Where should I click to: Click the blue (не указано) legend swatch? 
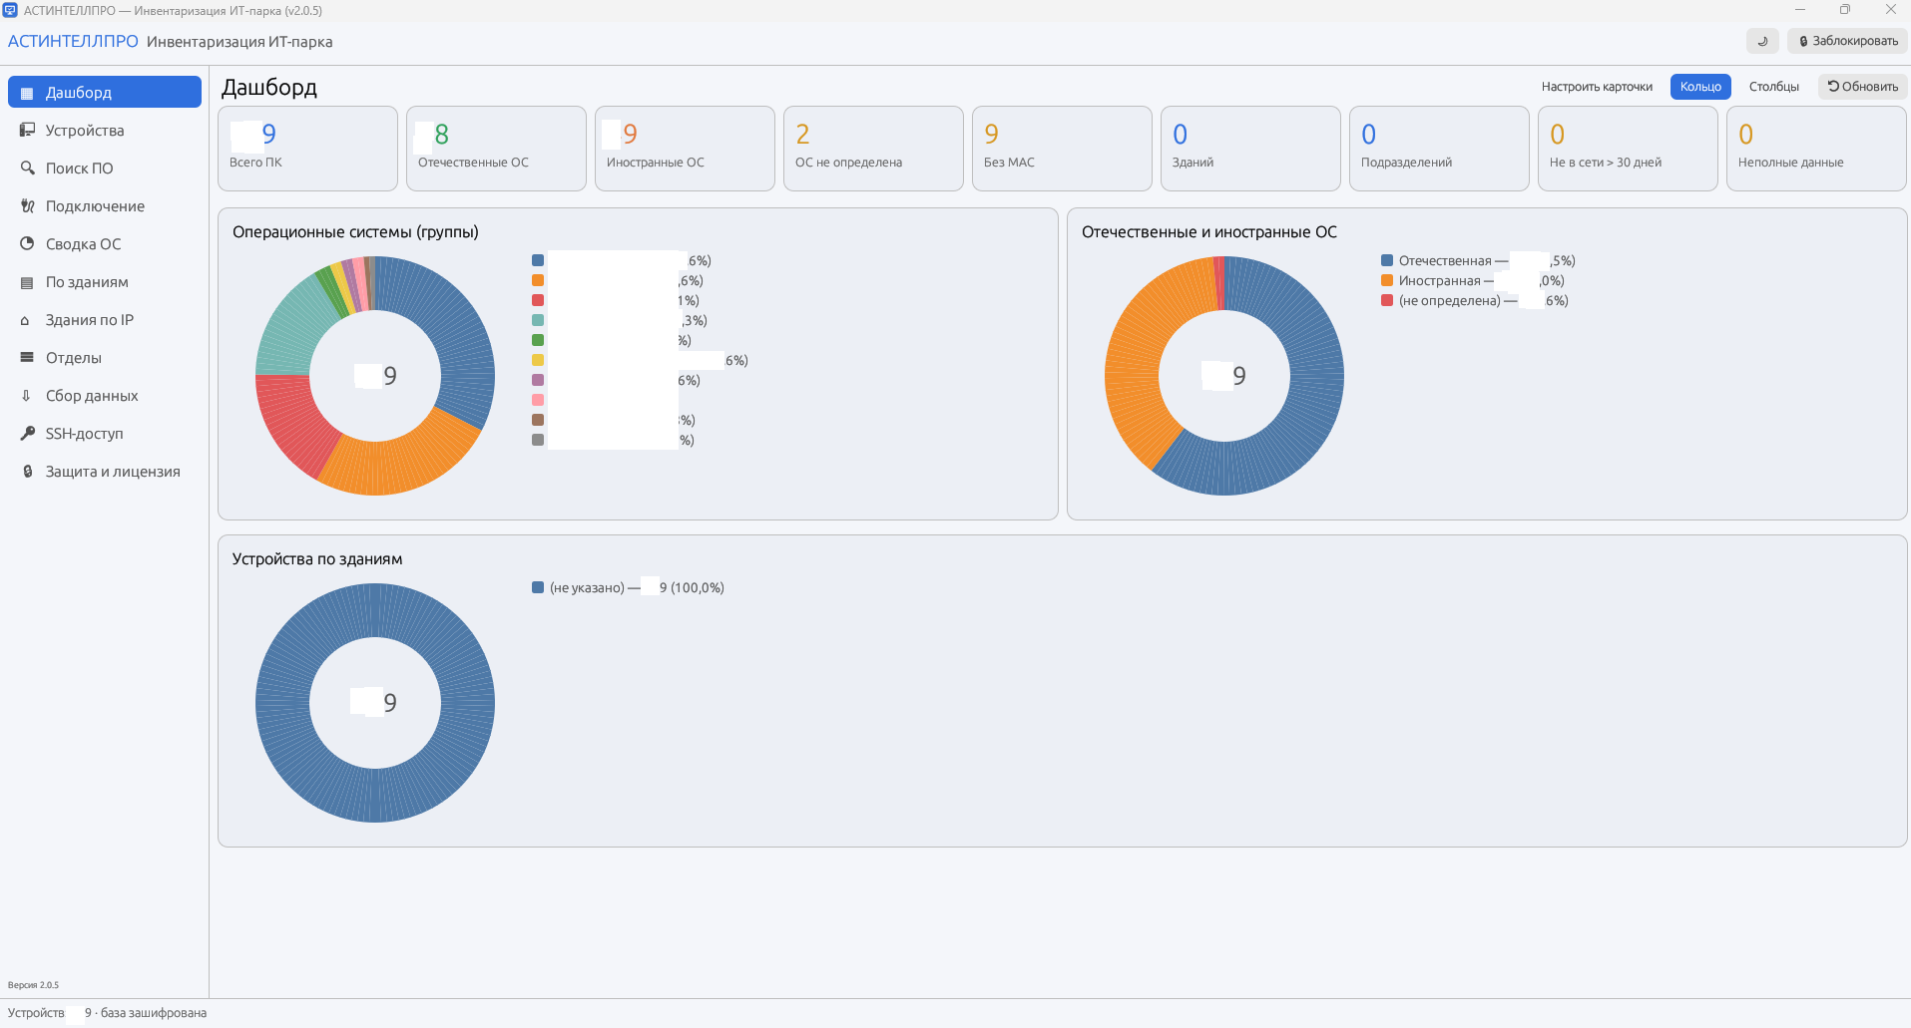538,587
